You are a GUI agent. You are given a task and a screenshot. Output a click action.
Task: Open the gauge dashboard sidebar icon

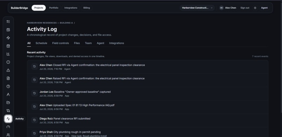(x=8, y=127)
